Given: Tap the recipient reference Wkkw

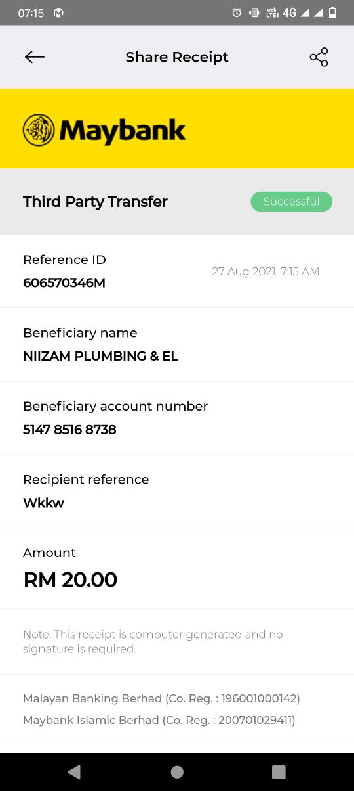Looking at the screenshot, I should tap(44, 503).
